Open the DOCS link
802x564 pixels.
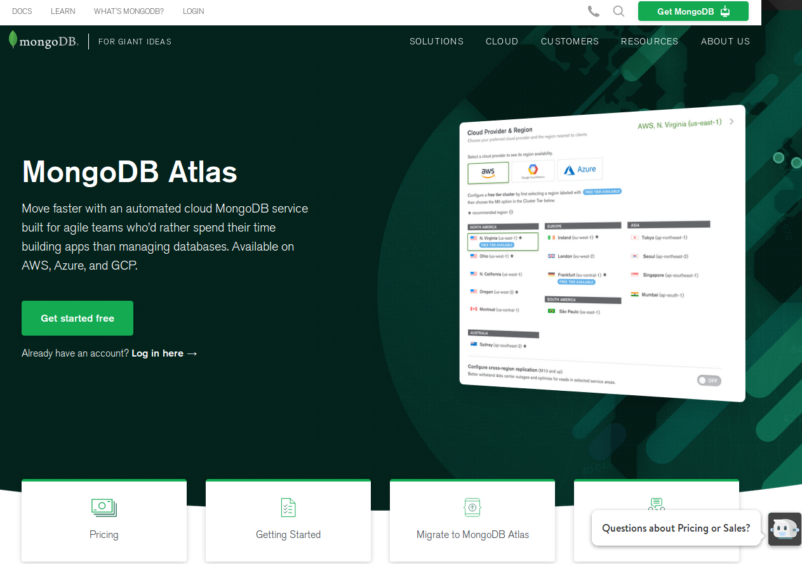pos(22,11)
